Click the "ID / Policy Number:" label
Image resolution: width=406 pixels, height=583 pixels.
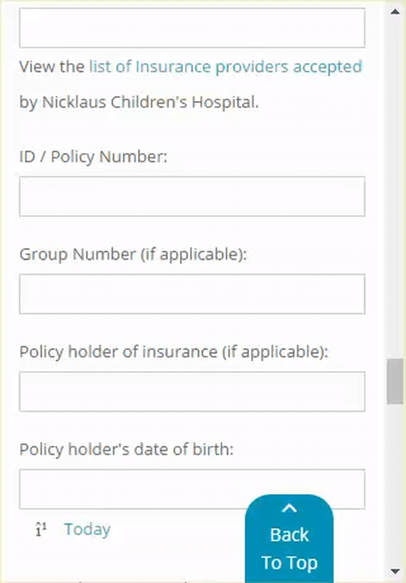coord(94,156)
